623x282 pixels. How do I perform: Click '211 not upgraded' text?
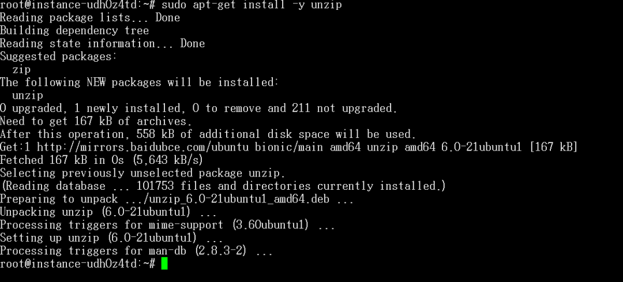344,108
